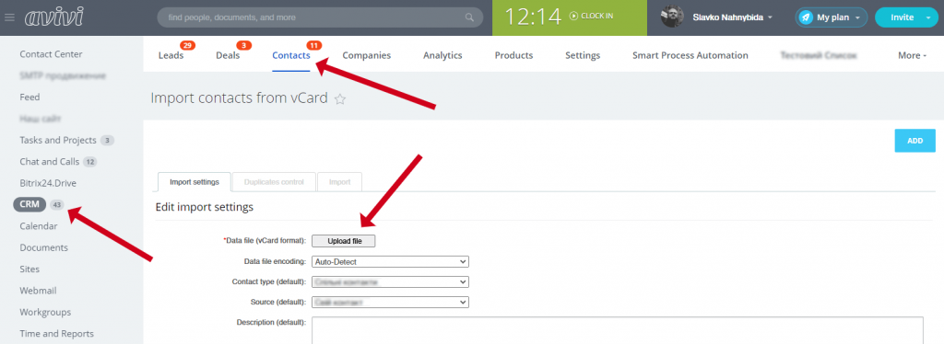
Task: Click the Upload file button
Action: [x=344, y=241]
